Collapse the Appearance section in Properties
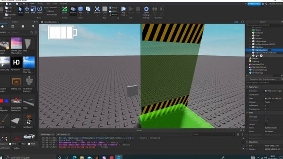The image size is (283, 159). (247, 87)
